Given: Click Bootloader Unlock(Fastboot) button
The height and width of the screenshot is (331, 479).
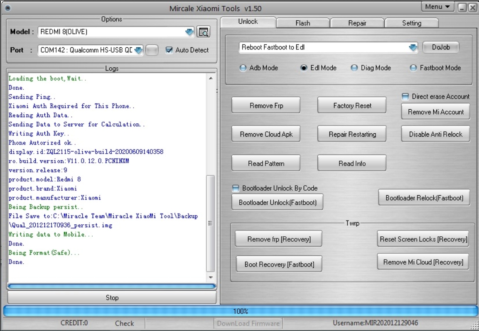Looking at the screenshot, I should 278,202.
